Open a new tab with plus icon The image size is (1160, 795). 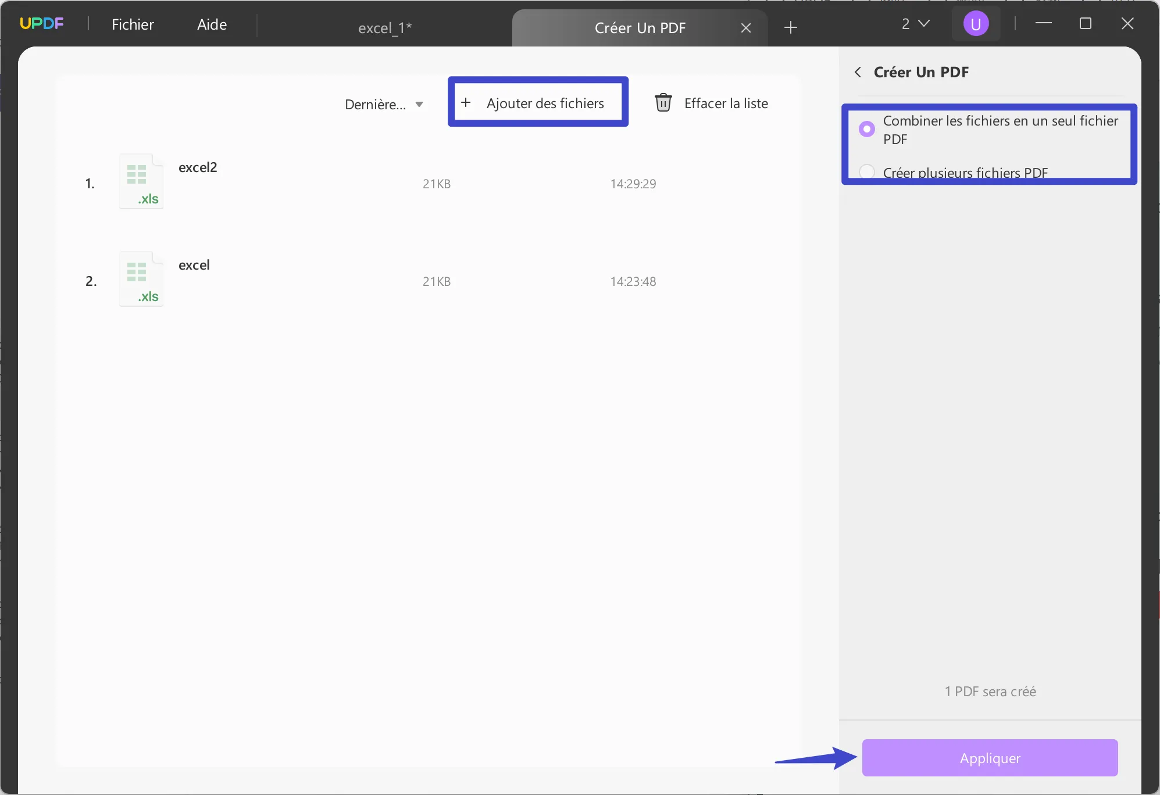(790, 27)
